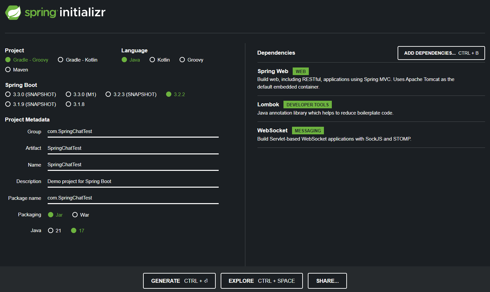This screenshot has height=292, width=490.
Task: Click the Spring Boot heading
Action: point(21,85)
